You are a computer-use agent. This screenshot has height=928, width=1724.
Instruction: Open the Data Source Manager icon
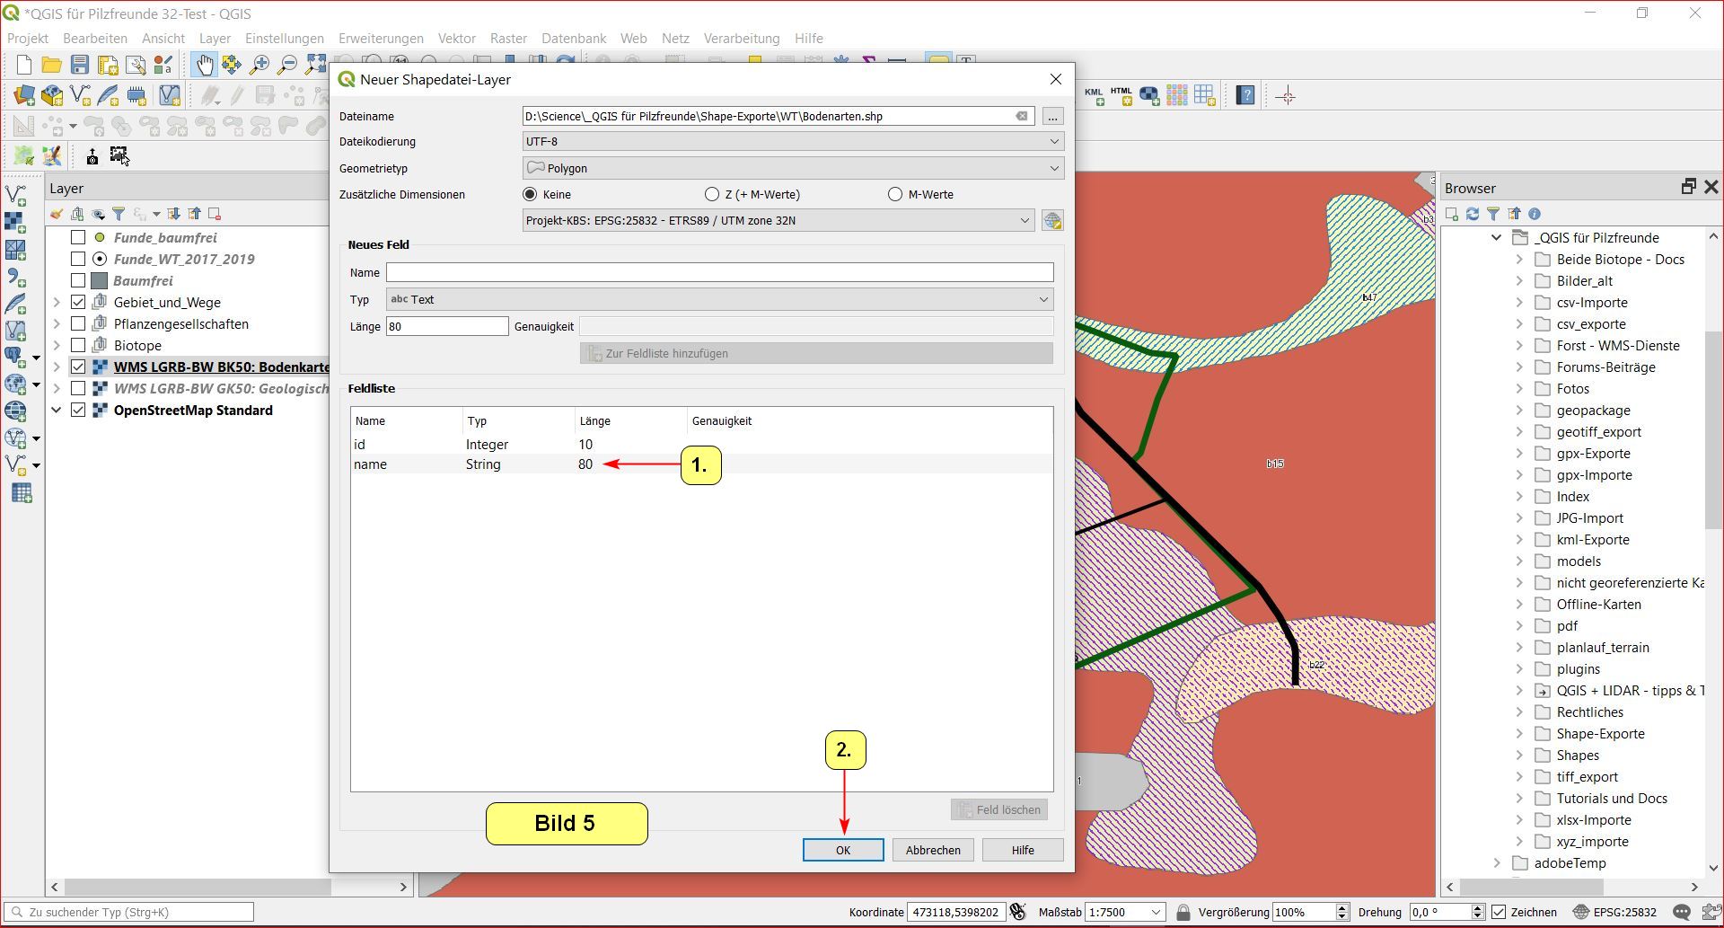pyautogui.click(x=24, y=95)
